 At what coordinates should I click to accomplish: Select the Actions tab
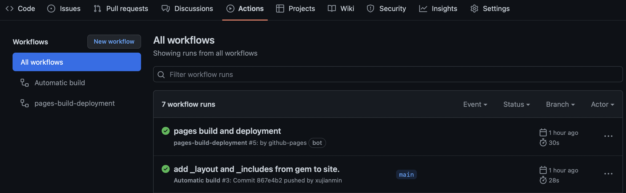[245, 9]
